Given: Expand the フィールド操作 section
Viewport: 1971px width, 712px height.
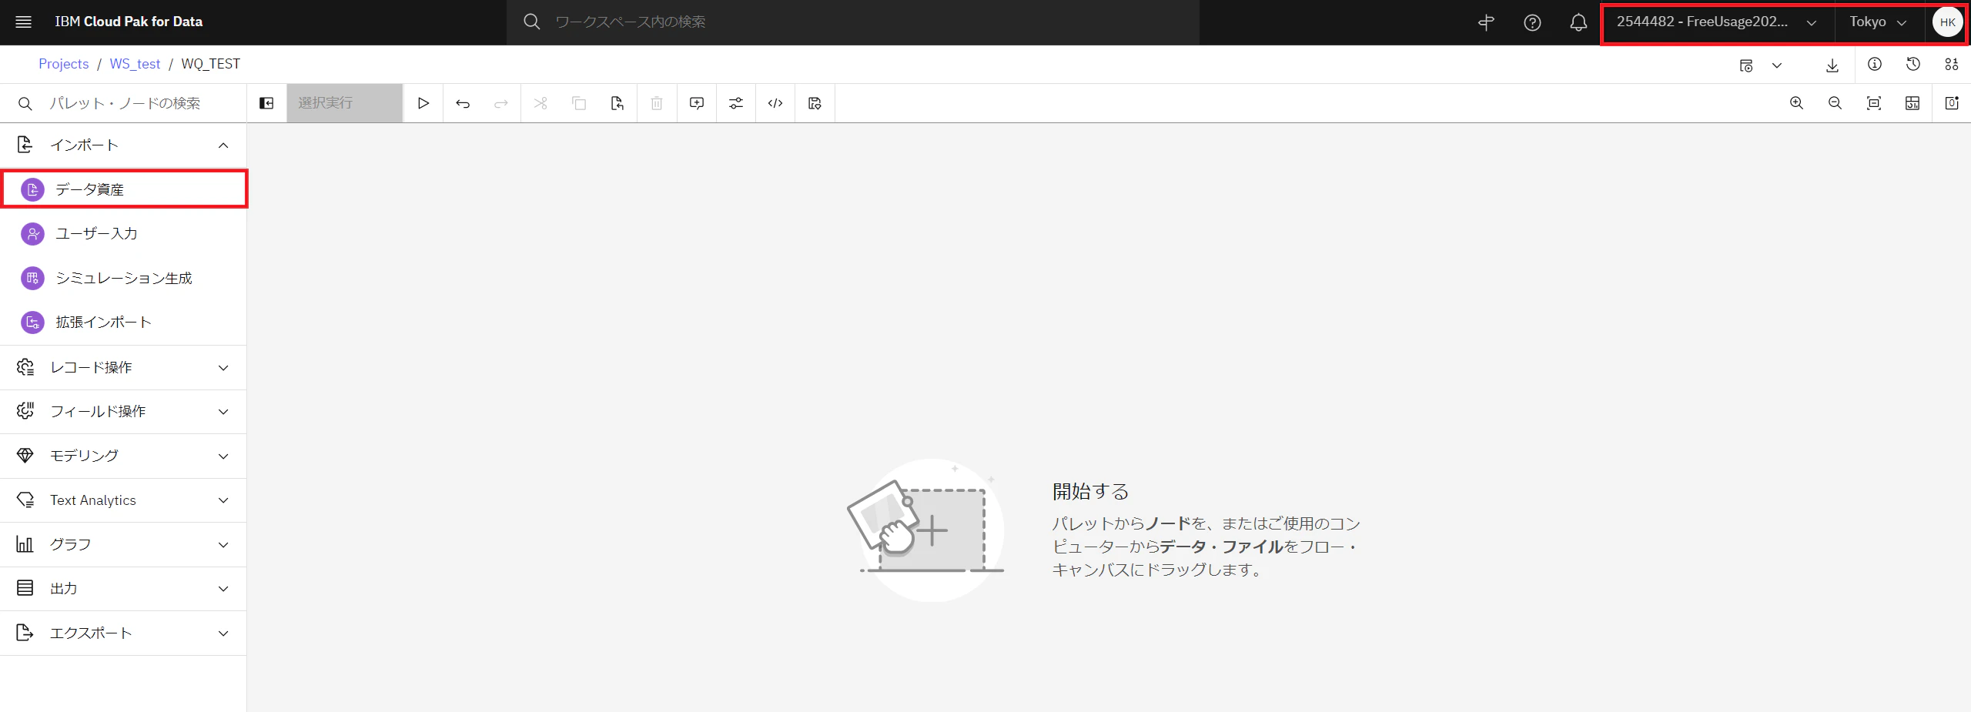Looking at the screenshot, I should pos(123,412).
